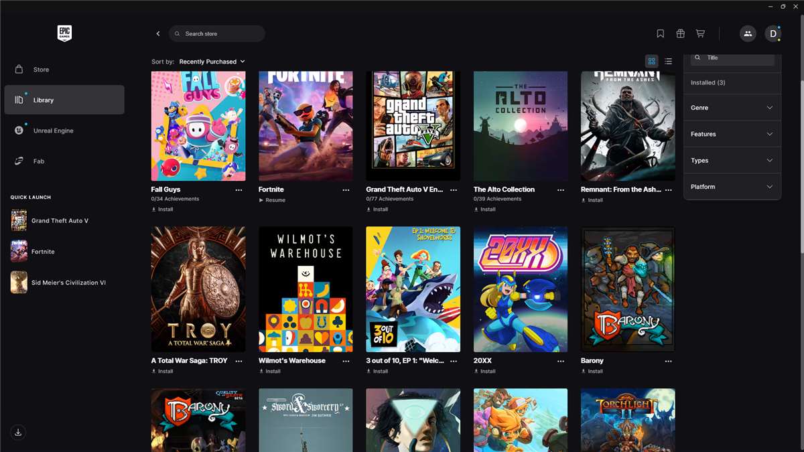Image resolution: width=804 pixels, height=452 pixels.
Task: Expand the Platform filter section
Action: click(732, 187)
